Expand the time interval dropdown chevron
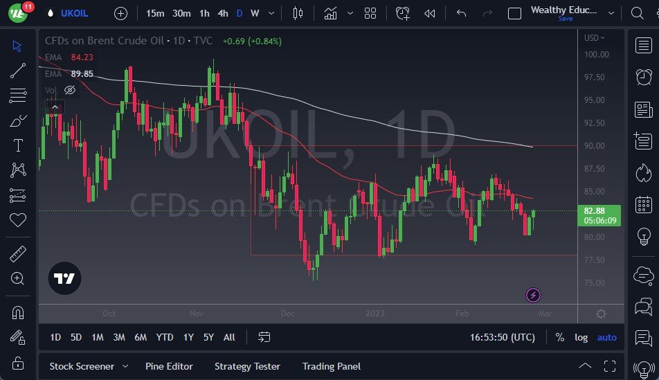659x380 pixels. coord(271,13)
